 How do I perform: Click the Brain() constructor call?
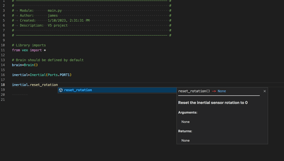pyautogui.click(x=31, y=65)
